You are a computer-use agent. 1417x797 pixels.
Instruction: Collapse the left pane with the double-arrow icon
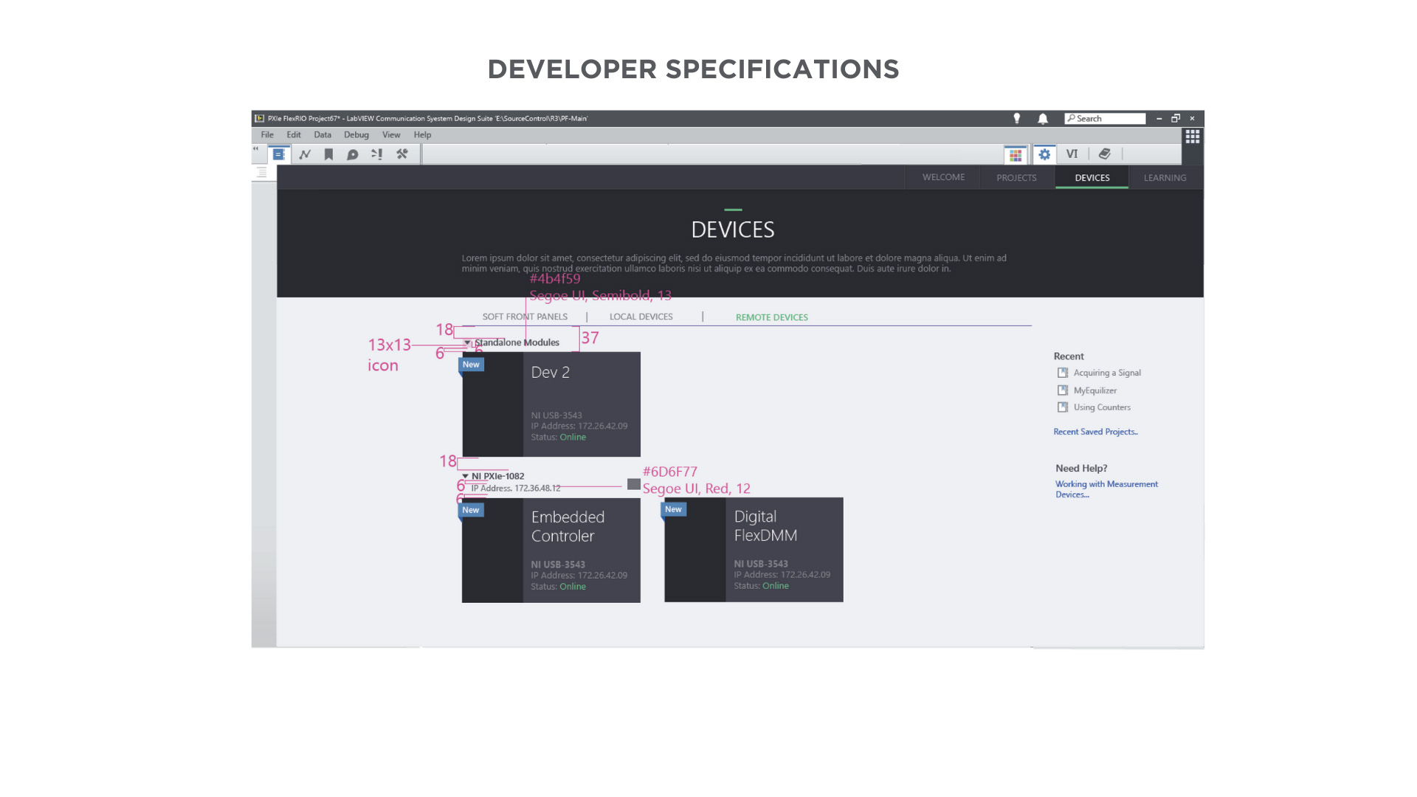coord(256,148)
